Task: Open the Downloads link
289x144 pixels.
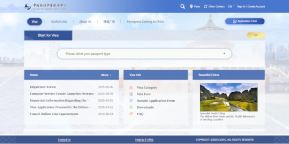Action: click(x=145, y=107)
